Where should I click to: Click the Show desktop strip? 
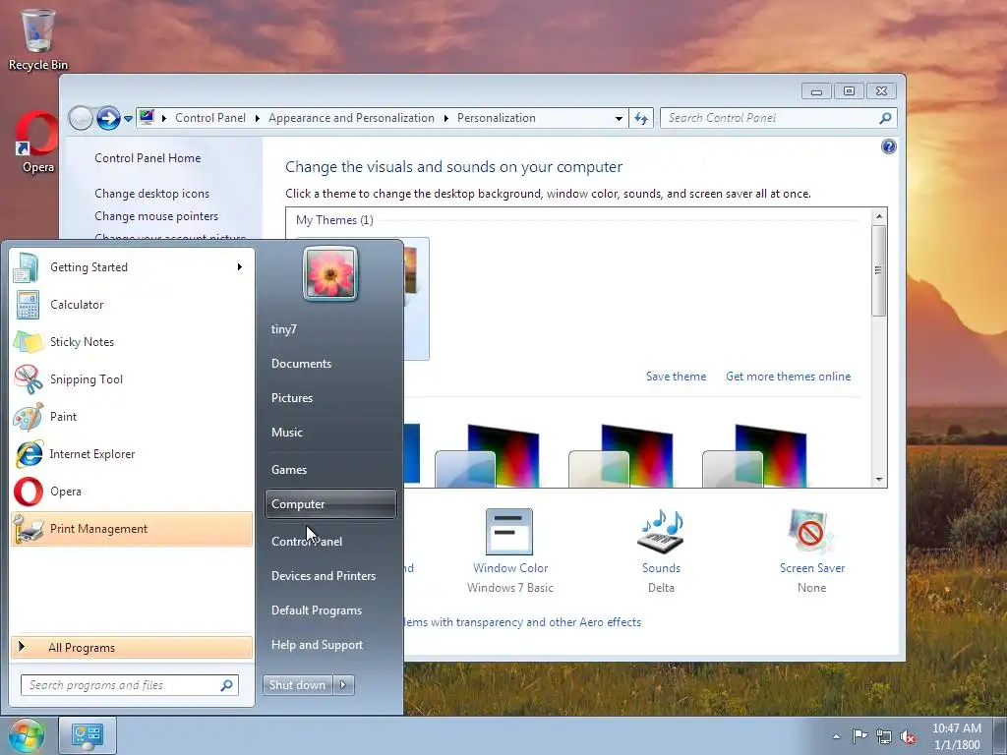(1000, 736)
